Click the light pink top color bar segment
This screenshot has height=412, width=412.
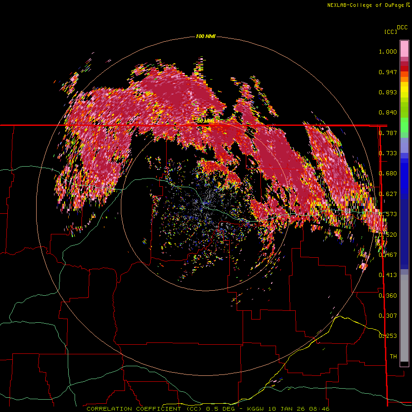tap(404, 49)
